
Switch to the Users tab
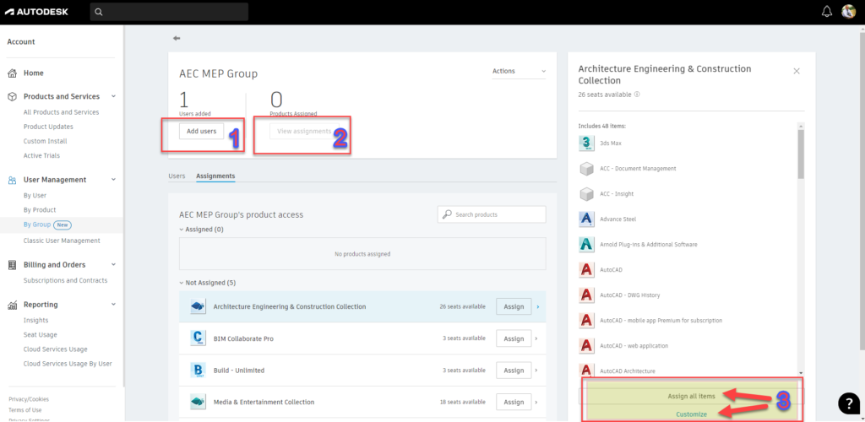(x=177, y=176)
